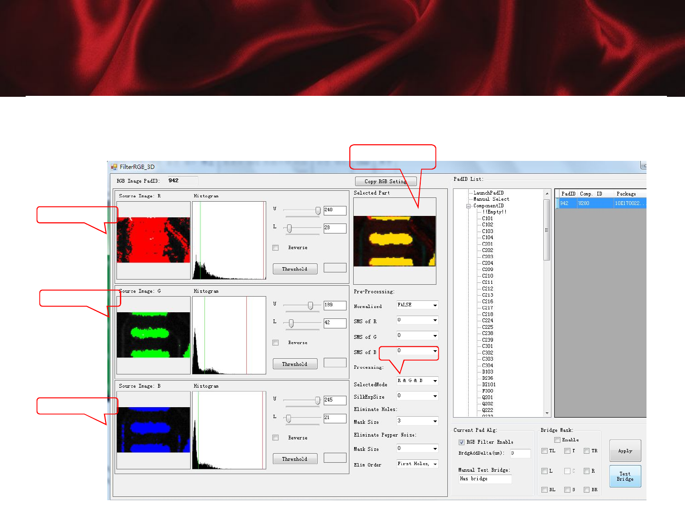Uncheck RGB Filter Enable checkbox
Image resolution: width=685 pixels, height=513 pixels.
coord(461,442)
